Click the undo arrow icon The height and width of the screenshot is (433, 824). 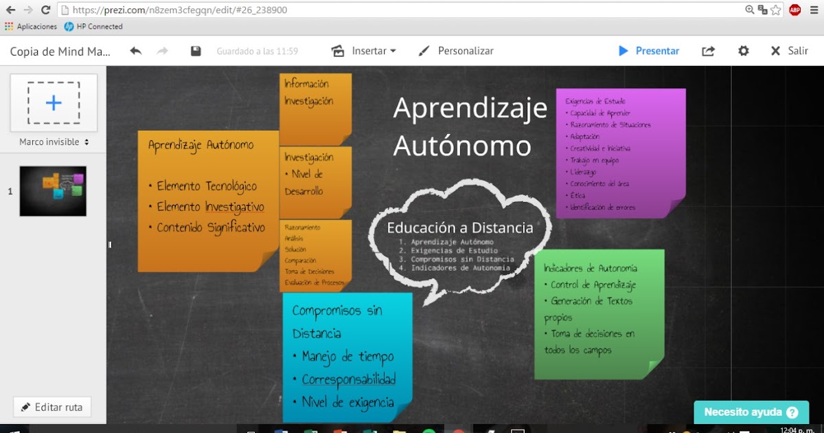click(x=136, y=50)
